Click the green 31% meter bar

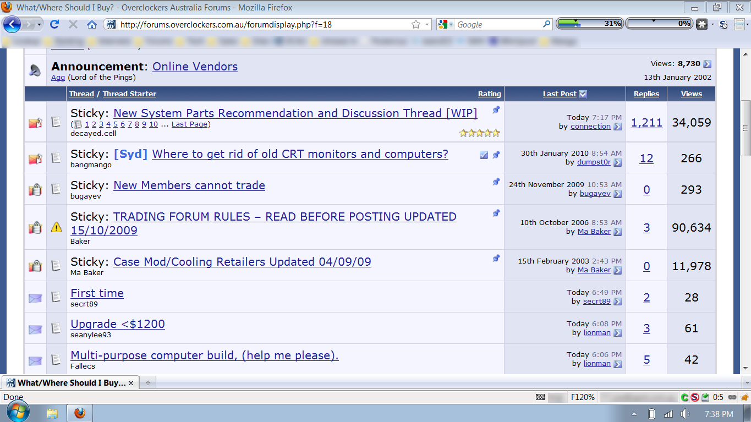tap(589, 24)
